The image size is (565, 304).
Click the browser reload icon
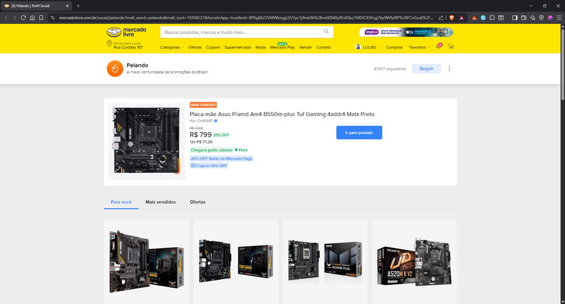coord(24,18)
